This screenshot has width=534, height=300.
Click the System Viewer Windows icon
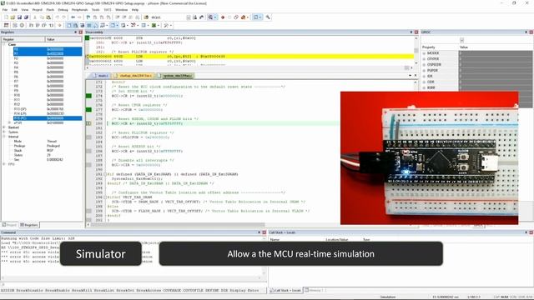154,25
